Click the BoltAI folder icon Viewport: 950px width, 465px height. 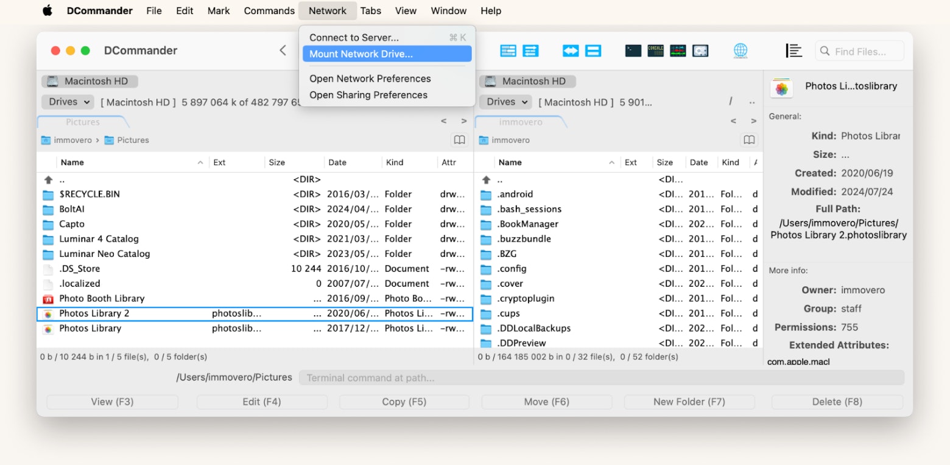tap(48, 209)
